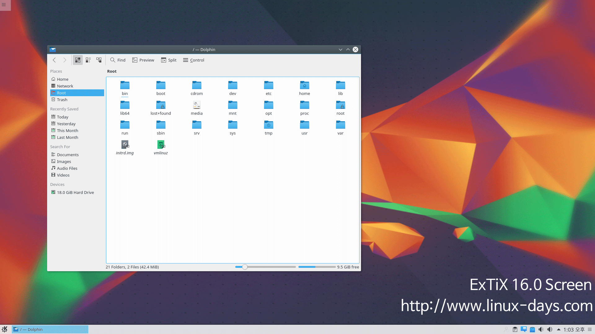Show files saved This Month
595x334 pixels.
77,131
